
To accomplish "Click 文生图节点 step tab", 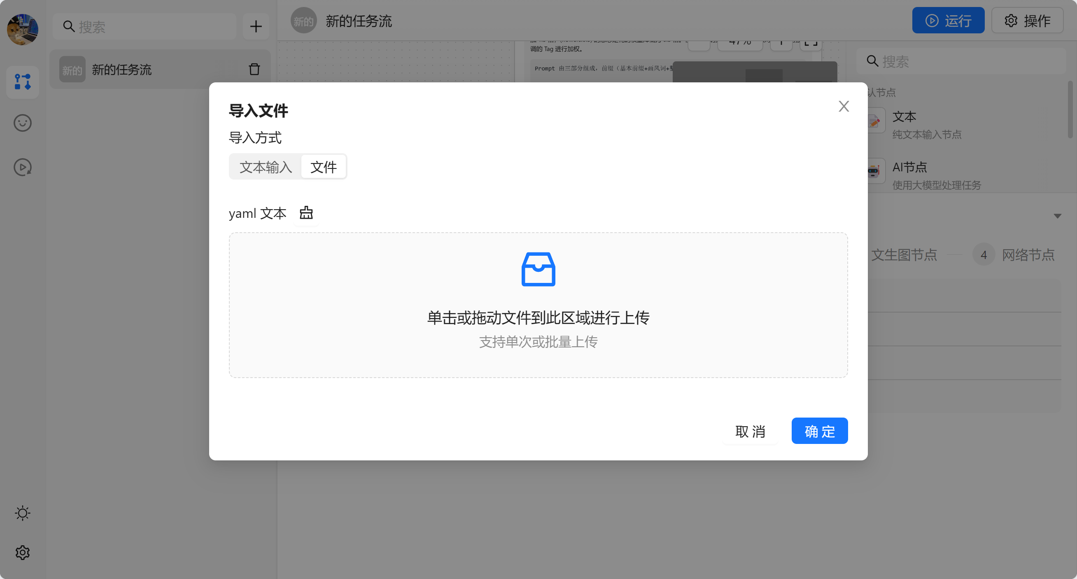I will (904, 254).
